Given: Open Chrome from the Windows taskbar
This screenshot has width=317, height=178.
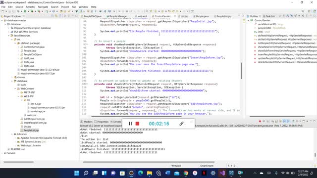Looking at the screenshot, I should click(186, 173).
